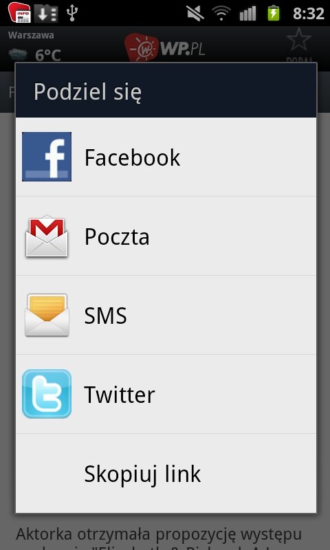Choose Skopiuj link option
Screen dimensions: 330x550
(x=166, y=473)
